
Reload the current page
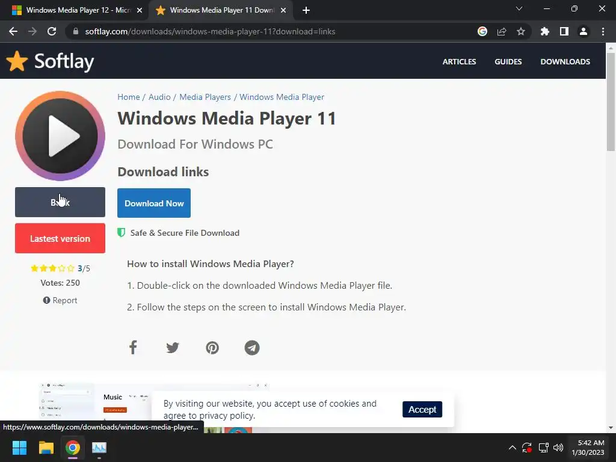pos(52,31)
